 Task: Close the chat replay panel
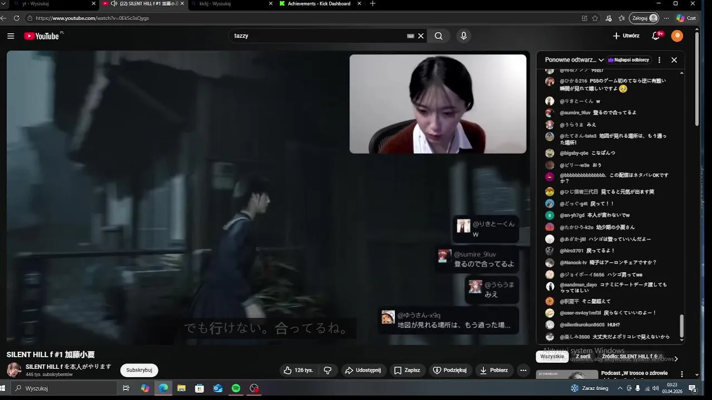coord(674,60)
